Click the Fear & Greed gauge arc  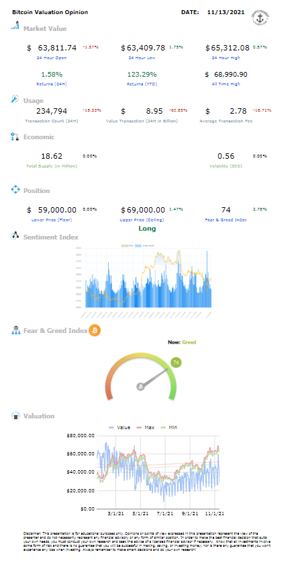point(141,376)
